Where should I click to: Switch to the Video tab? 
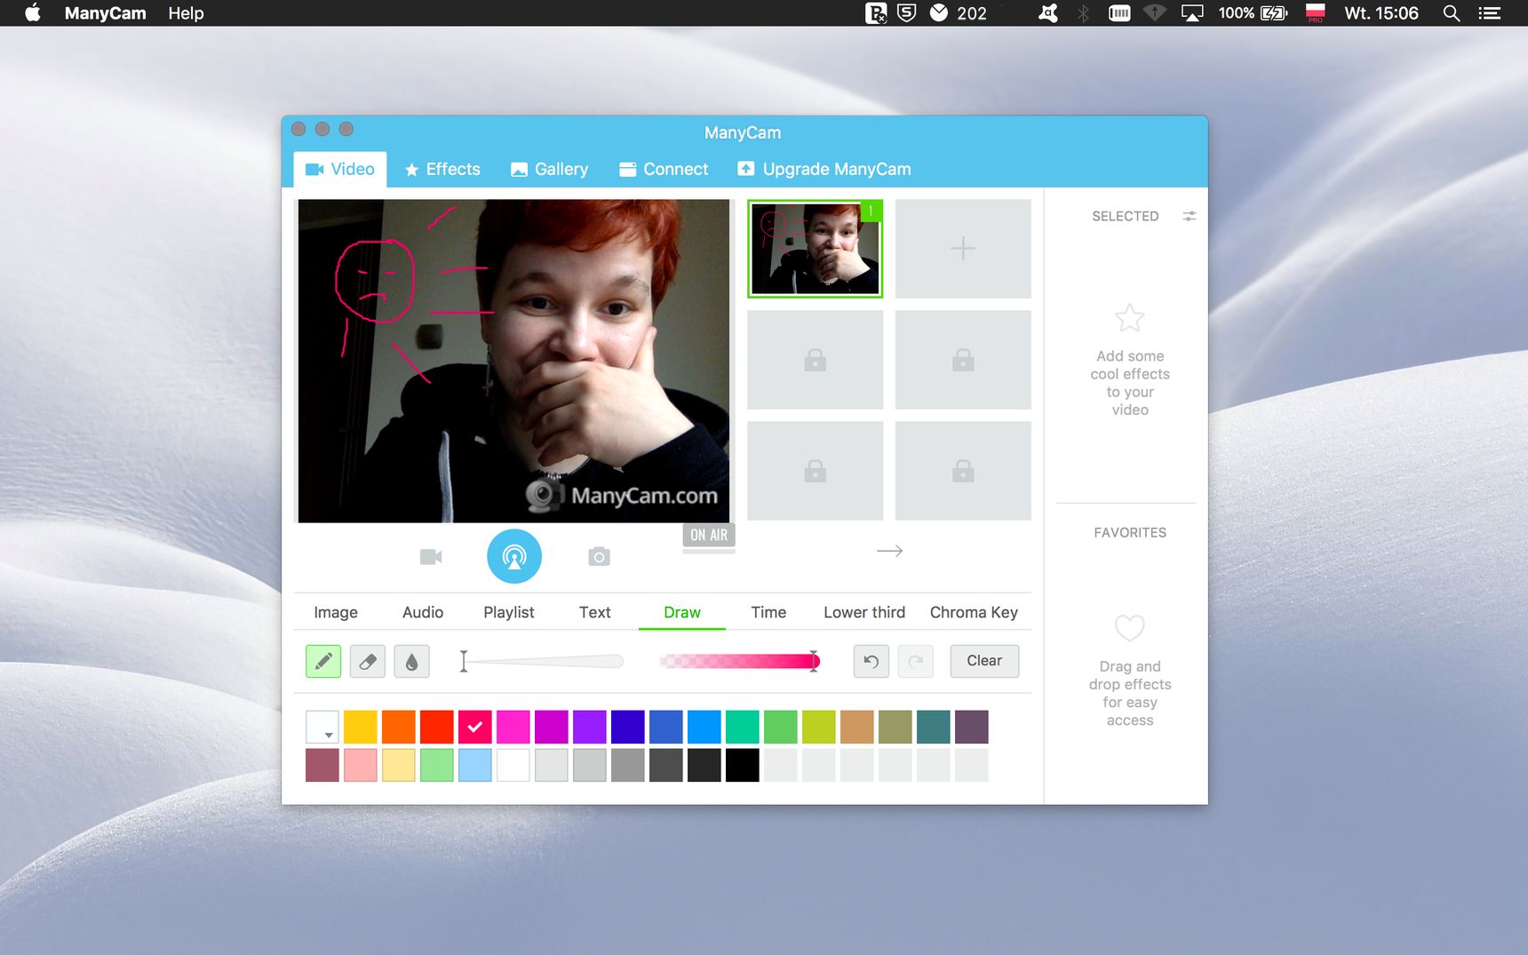click(x=340, y=170)
